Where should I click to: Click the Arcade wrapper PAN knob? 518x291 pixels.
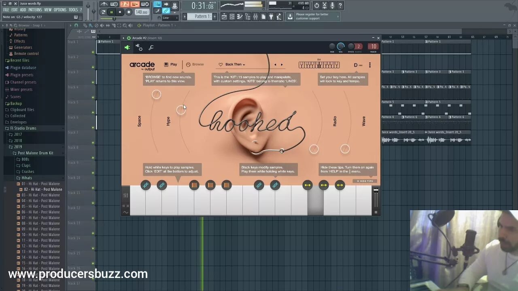tap(332, 46)
